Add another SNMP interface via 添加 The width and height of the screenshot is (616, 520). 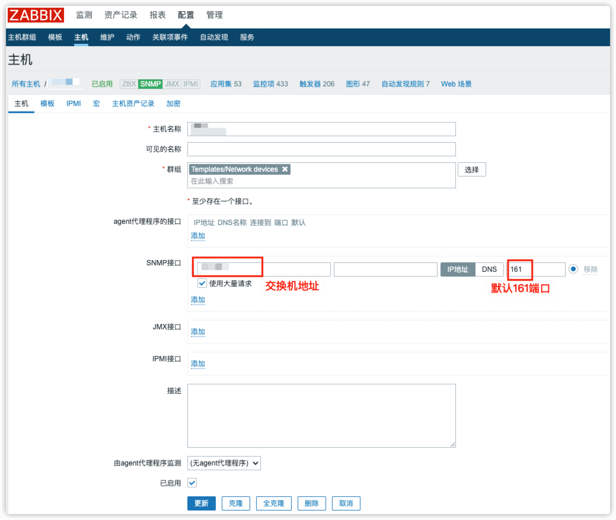[198, 300]
